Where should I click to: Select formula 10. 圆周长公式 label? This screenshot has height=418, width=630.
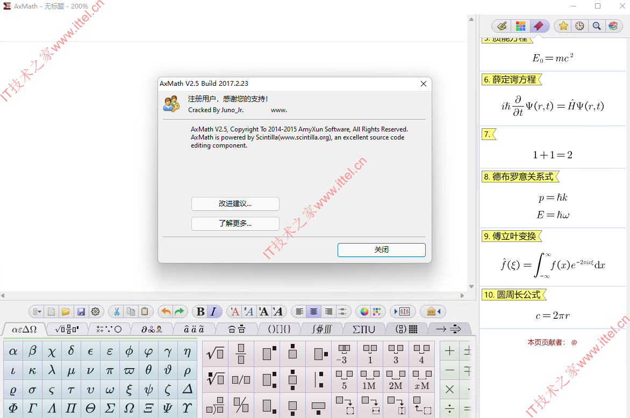513,295
